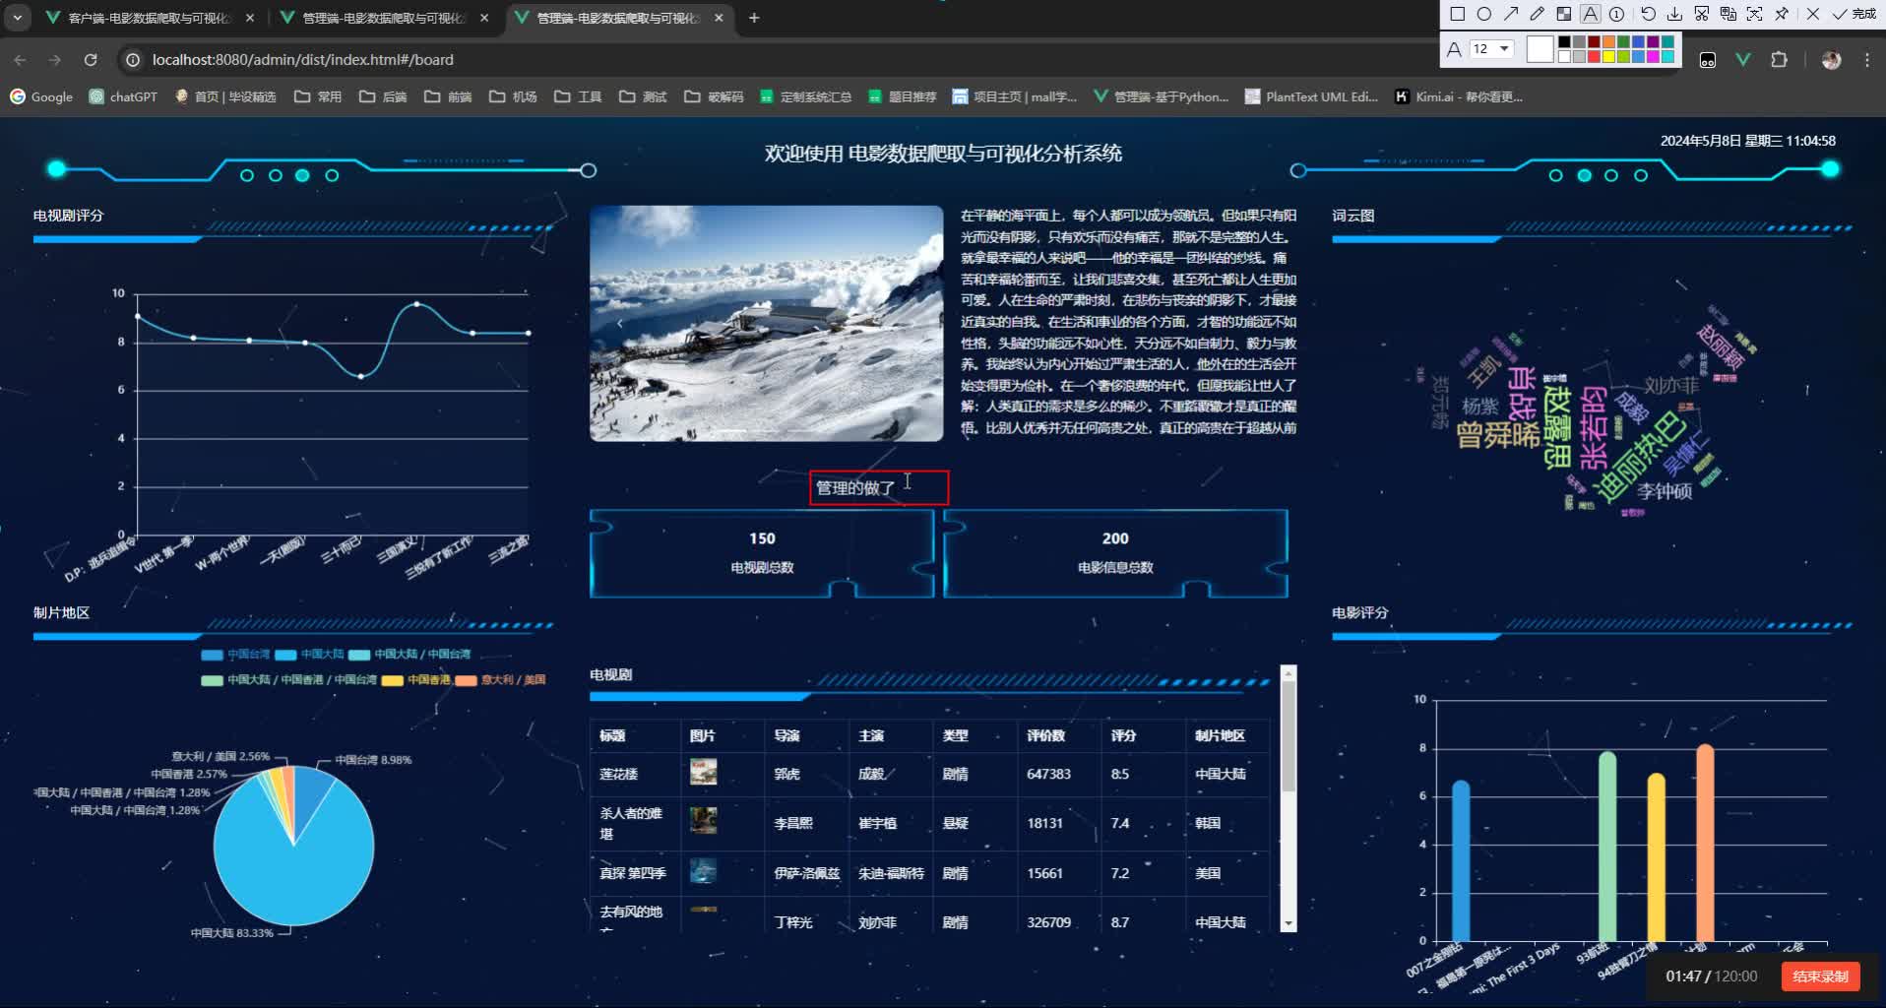1886x1008 pixels.
Task: Undo the last annotation
Action: coord(1649,14)
